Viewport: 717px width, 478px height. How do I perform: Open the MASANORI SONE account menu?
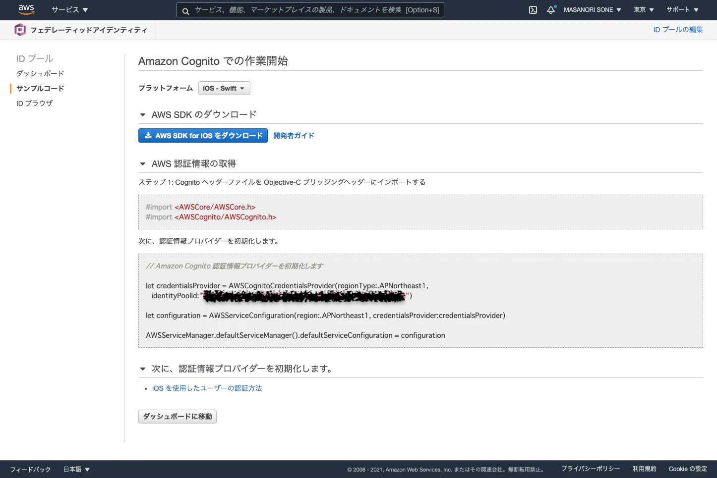(592, 9)
